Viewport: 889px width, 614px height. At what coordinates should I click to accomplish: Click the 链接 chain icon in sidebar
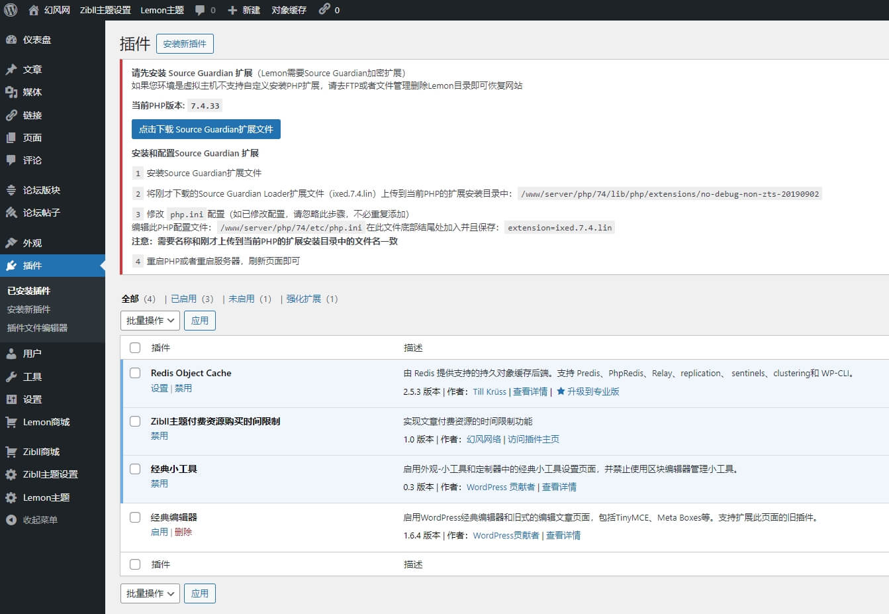(11, 115)
